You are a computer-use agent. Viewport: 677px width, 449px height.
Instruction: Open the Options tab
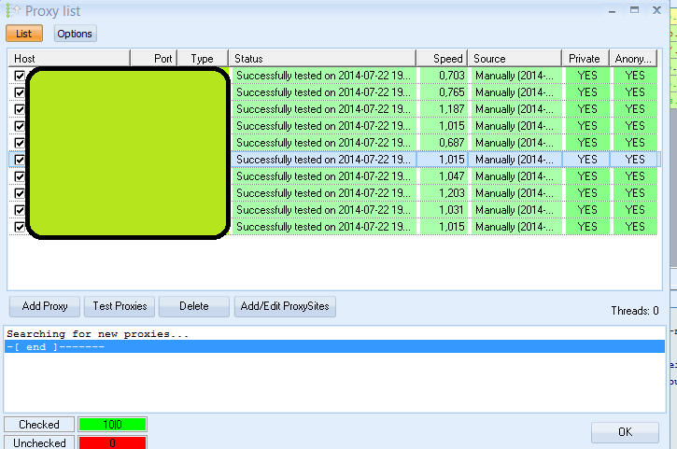click(75, 34)
